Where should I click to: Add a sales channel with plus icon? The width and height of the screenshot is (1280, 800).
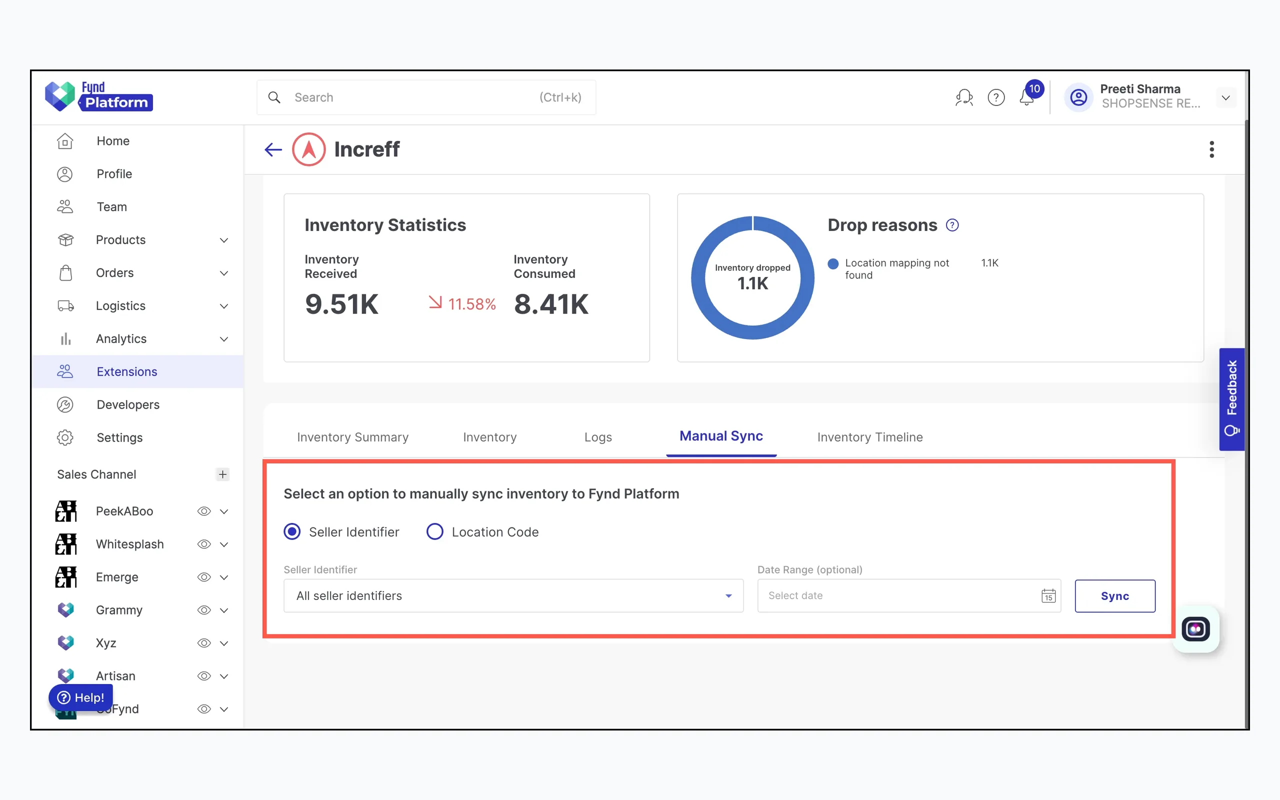pos(222,474)
